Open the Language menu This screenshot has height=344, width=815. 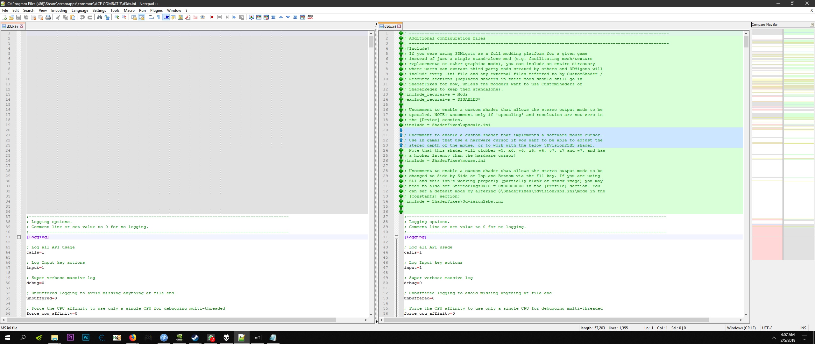click(80, 11)
